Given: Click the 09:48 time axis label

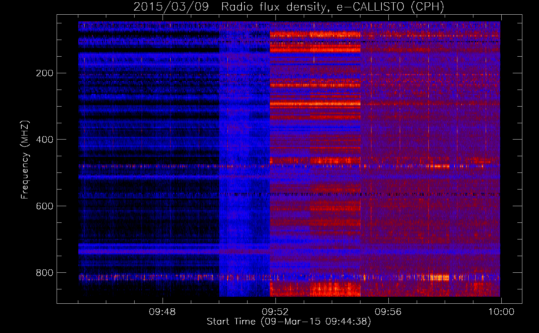Looking at the screenshot, I should (162, 312).
